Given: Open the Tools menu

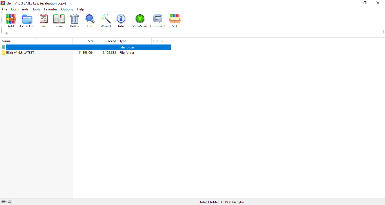Looking at the screenshot, I should pyautogui.click(x=36, y=9).
